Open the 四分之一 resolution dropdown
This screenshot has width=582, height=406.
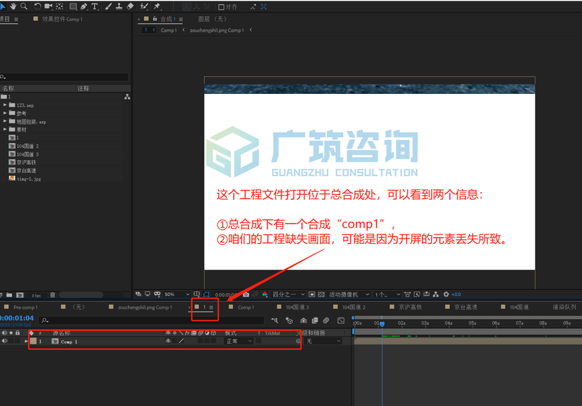click(x=288, y=295)
